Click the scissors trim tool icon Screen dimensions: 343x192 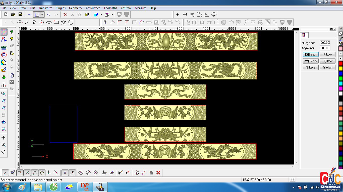click(x=105, y=22)
